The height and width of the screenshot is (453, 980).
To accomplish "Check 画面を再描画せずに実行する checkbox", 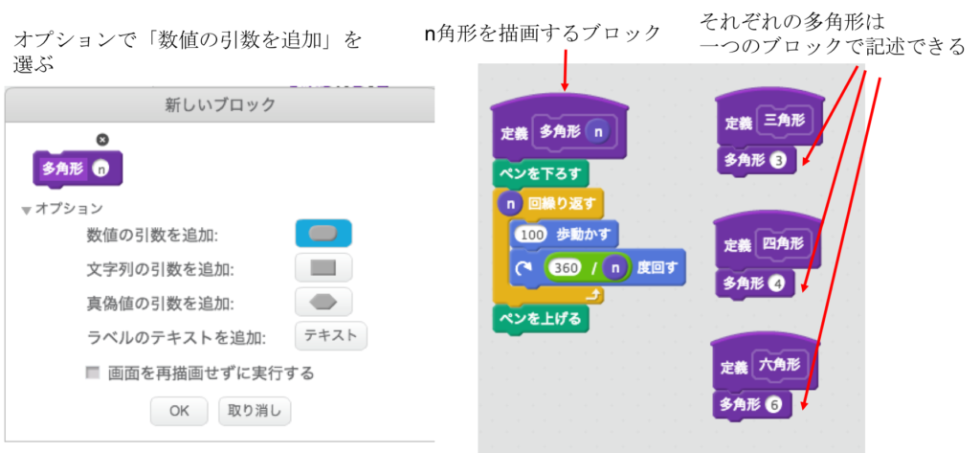I will click(93, 373).
